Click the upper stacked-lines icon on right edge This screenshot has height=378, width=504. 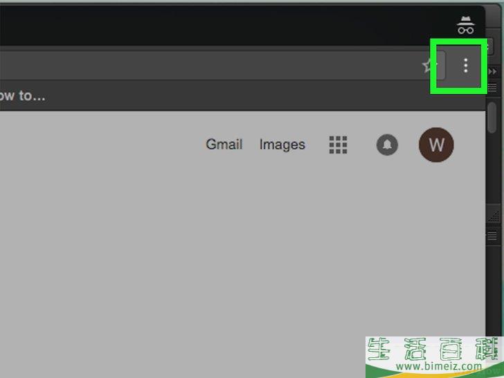(x=492, y=87)
